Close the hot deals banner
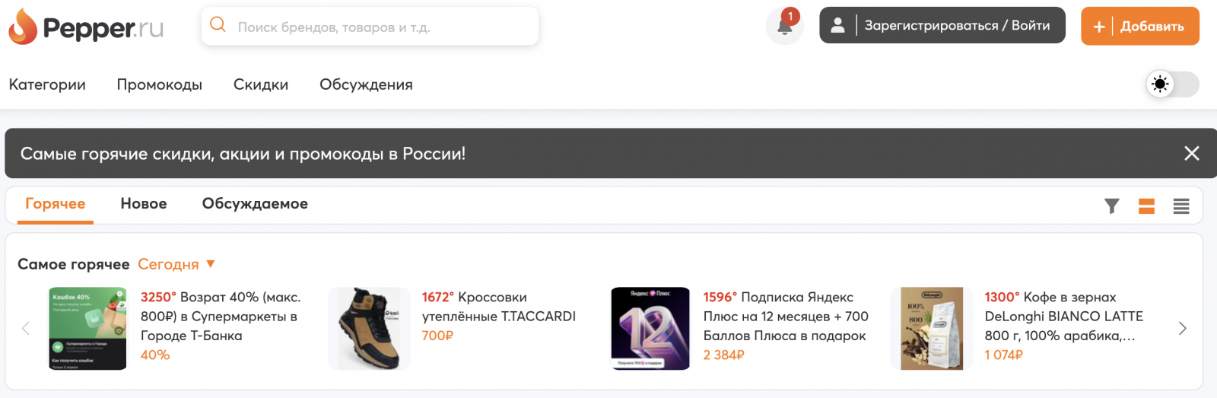The height and width of the screenshot is (398, 1217). click(1191, 154)
